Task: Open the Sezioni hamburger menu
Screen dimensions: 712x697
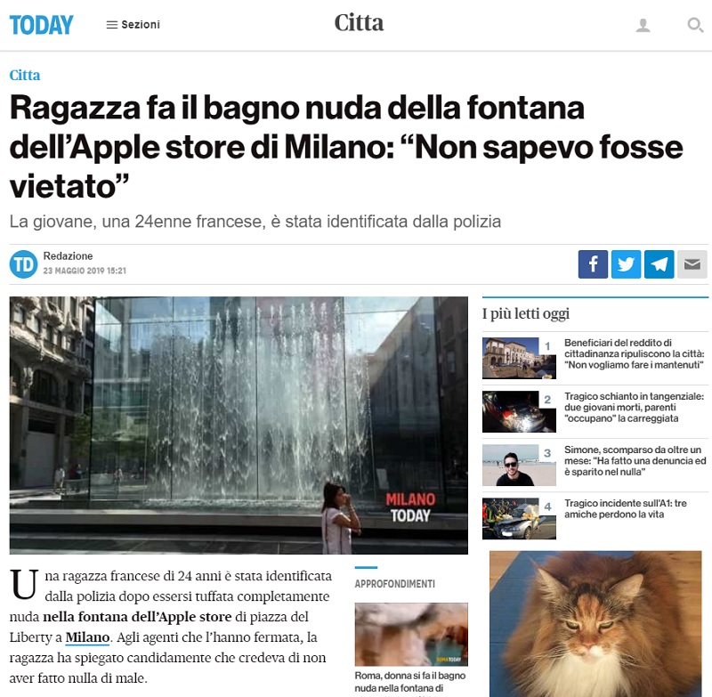Action: point(133,25)
